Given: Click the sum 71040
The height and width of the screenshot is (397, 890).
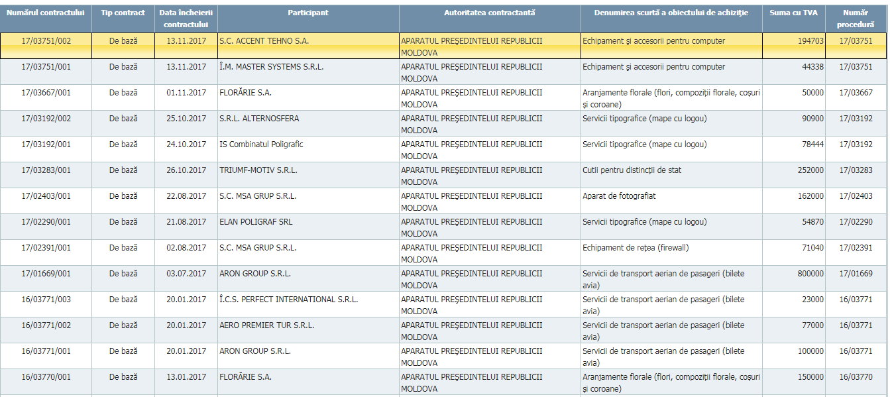Looking at the screenshot, I should click(x=813, y=248).
